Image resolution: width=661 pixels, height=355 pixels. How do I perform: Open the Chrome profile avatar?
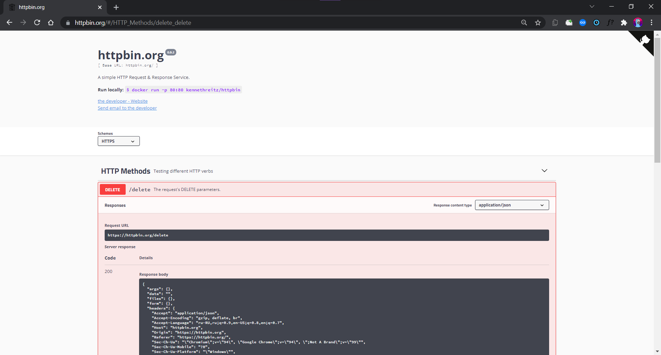[x=638, y=22]
